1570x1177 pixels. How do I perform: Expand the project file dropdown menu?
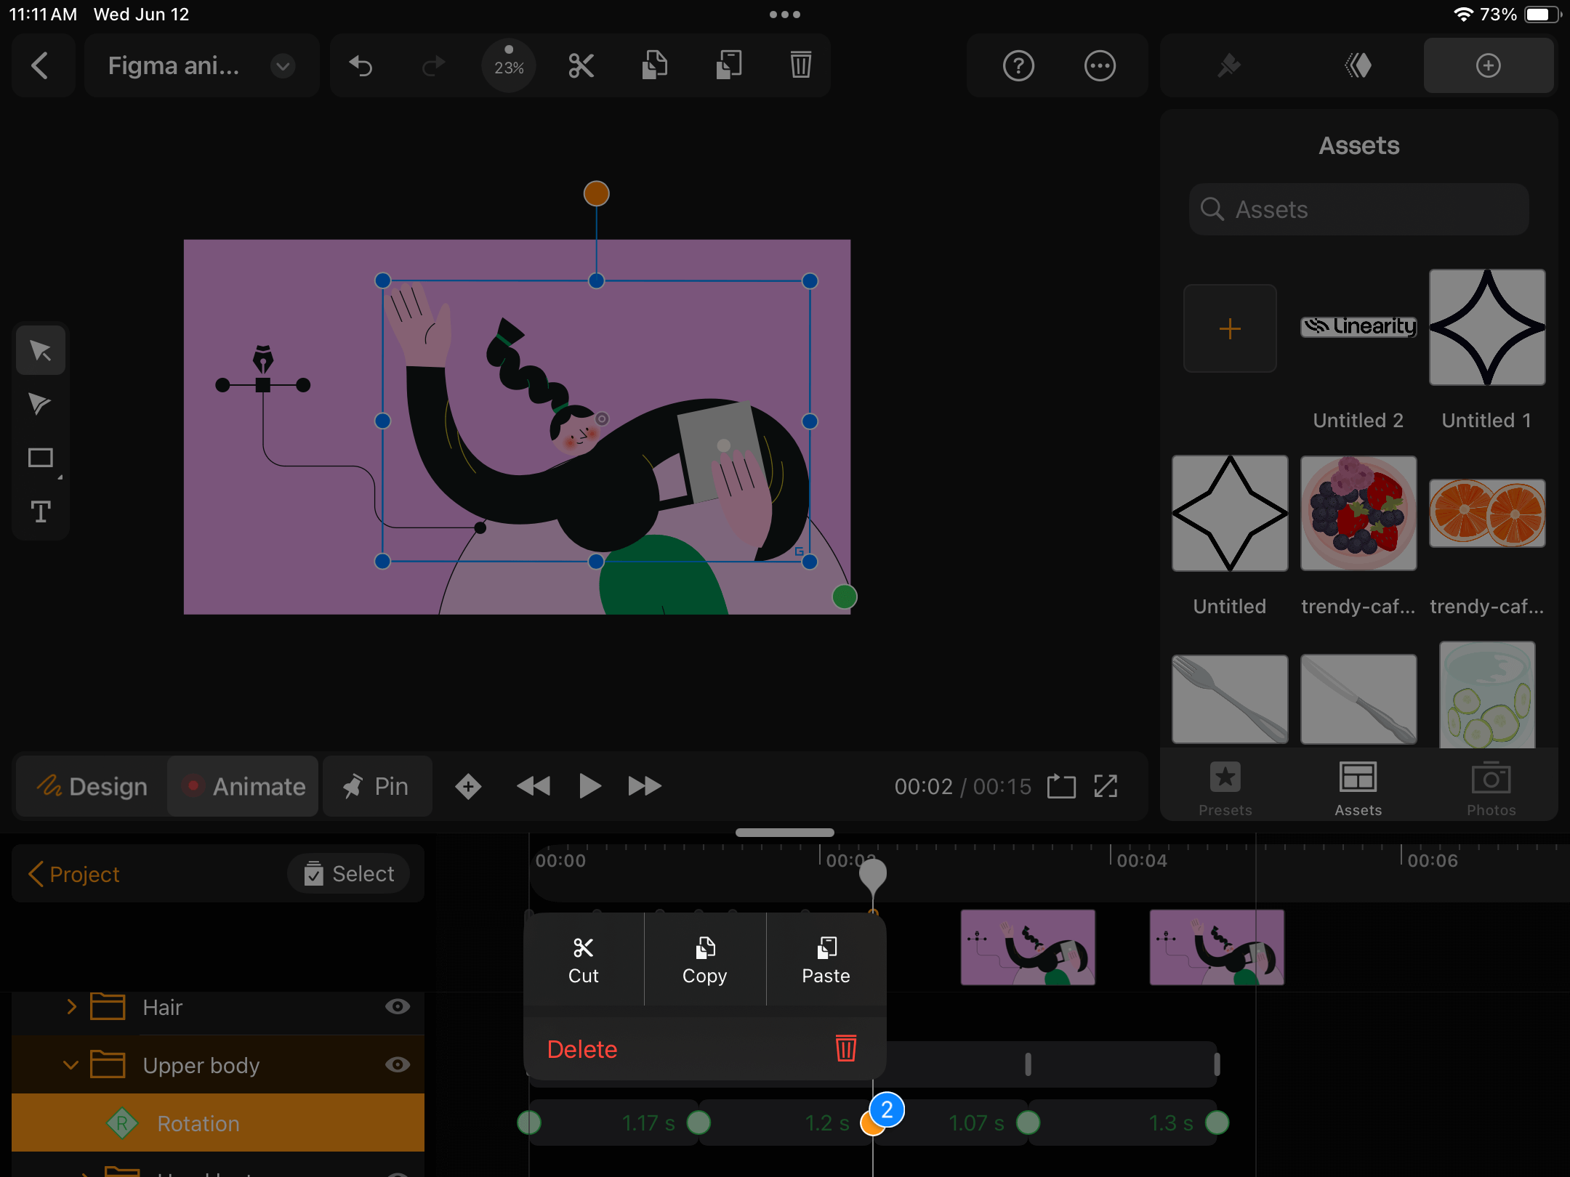(281, 65)
